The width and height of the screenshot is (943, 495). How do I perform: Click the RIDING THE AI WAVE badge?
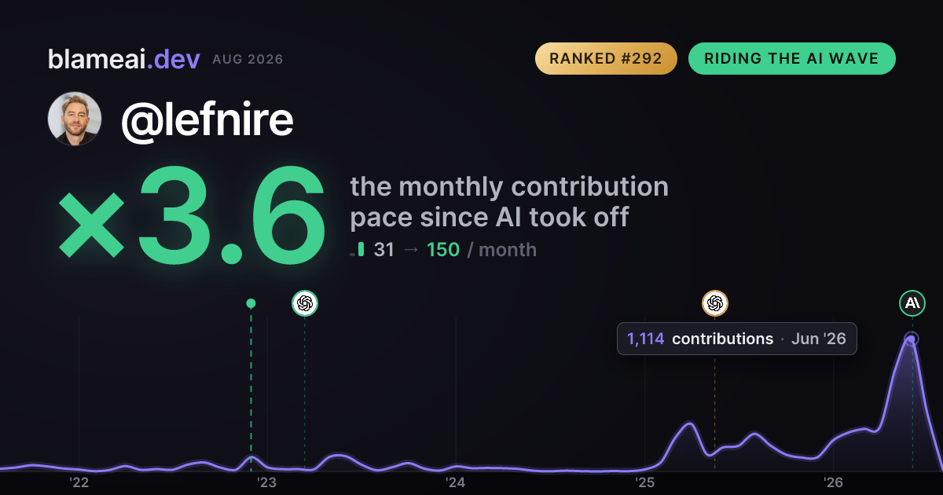tap(792, 59)
